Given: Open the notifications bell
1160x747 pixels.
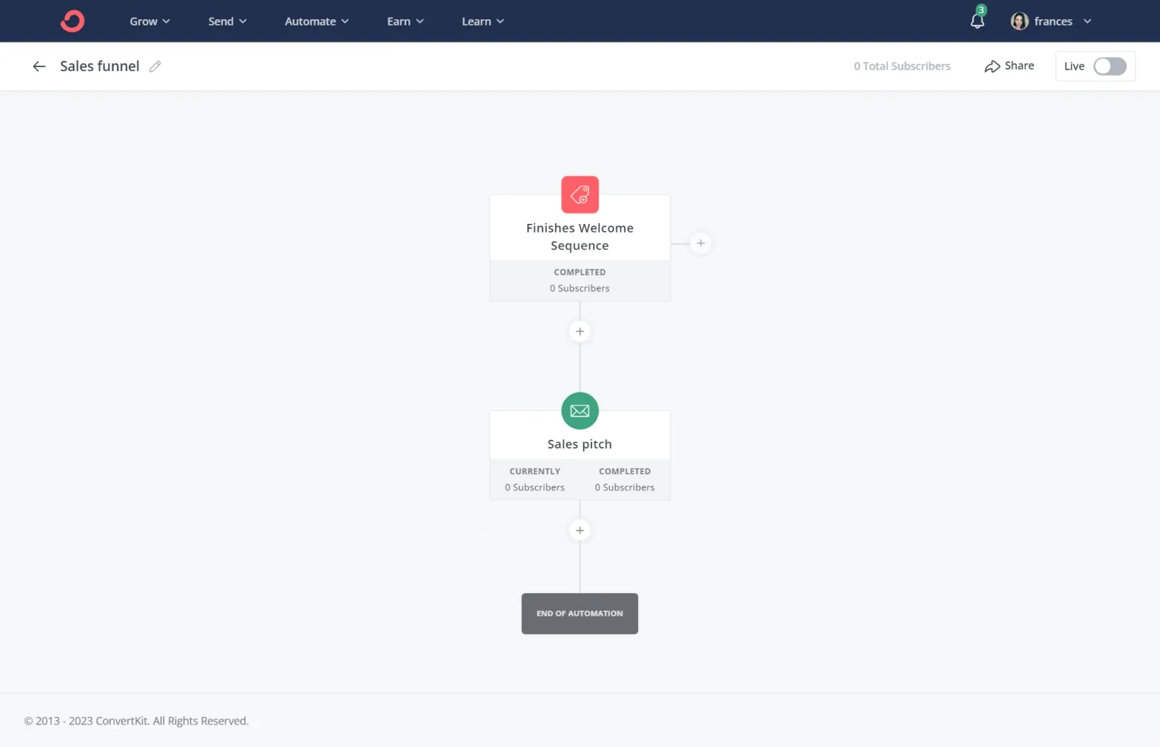Looking at the screenshot, I should tap(977, 22).
